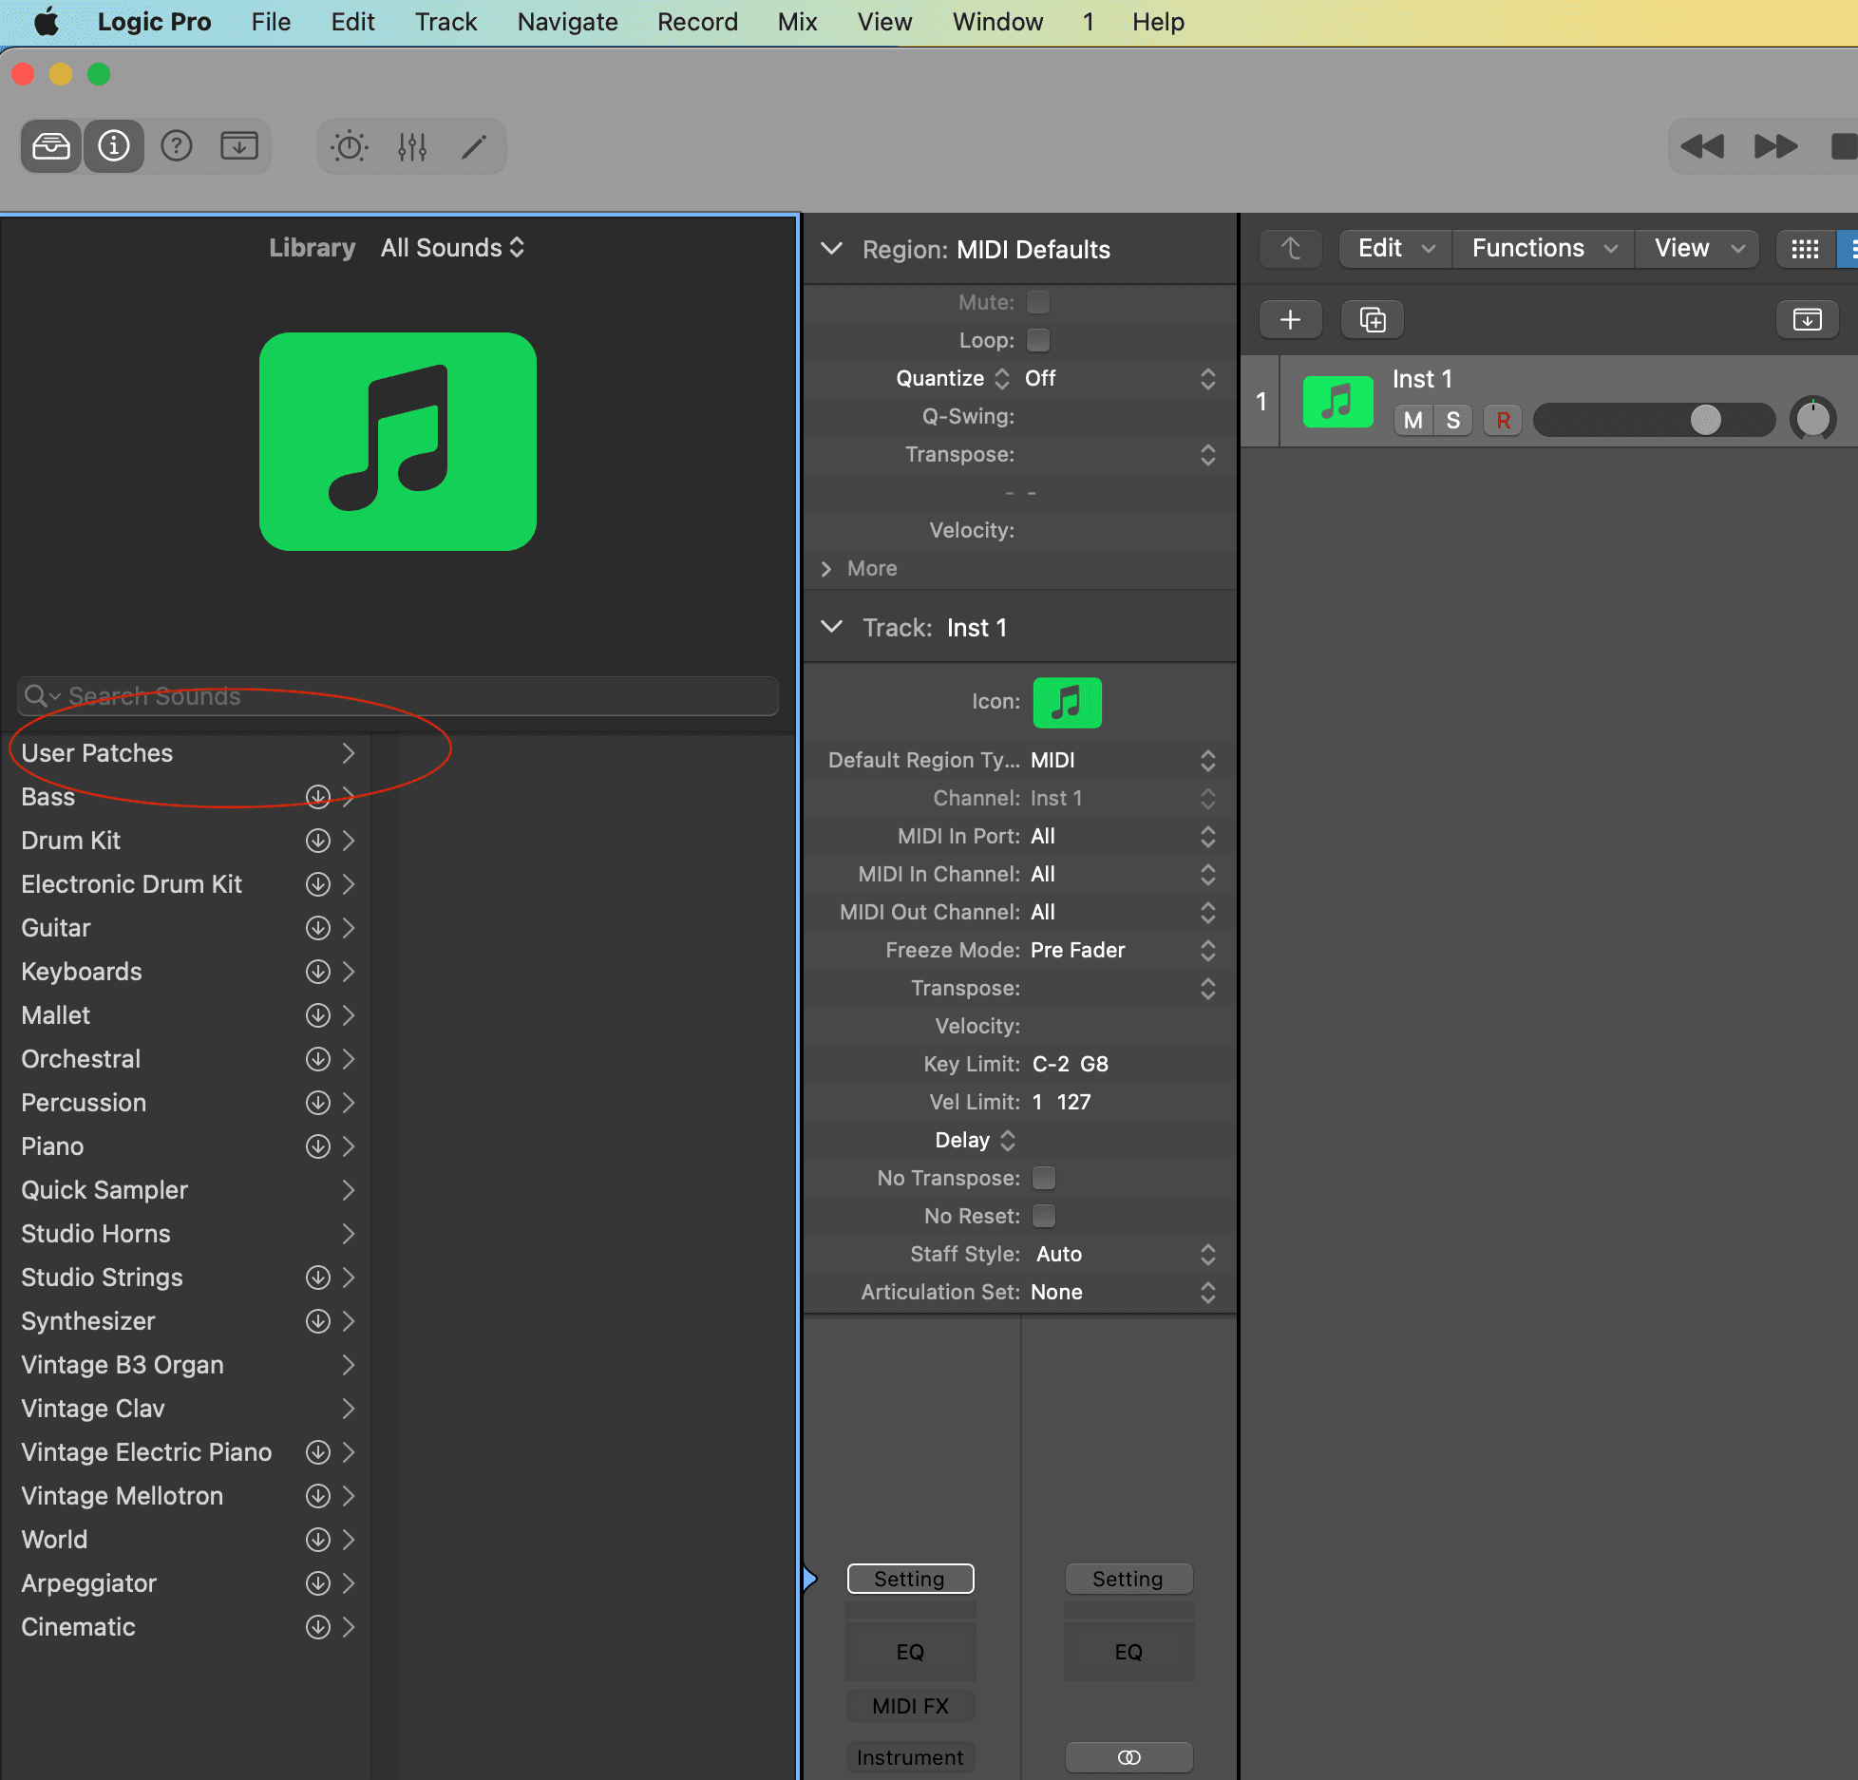Click the Inst 1 track volume slider

1654,420
